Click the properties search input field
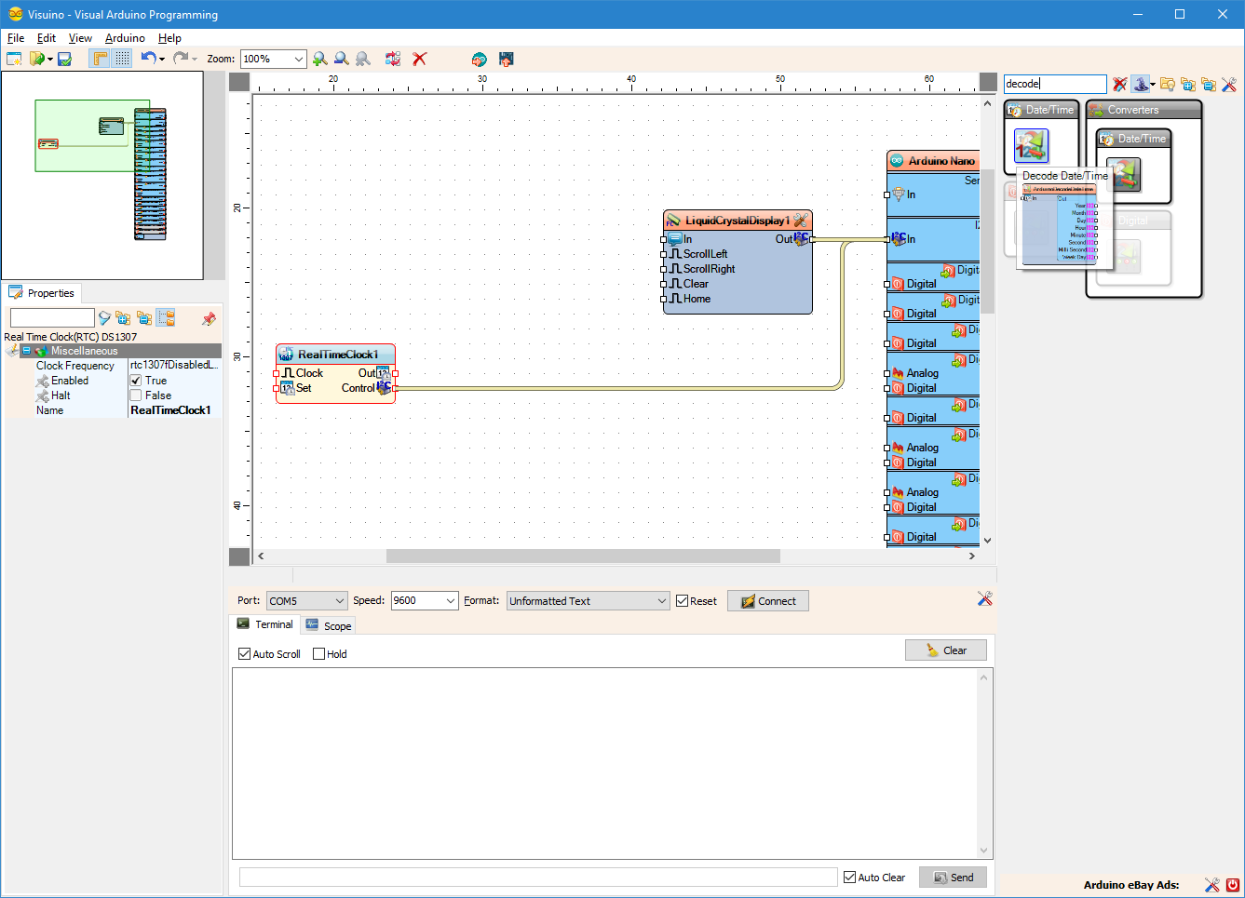The width and height of the screenshot is (1245, 898). pos(52,318)
